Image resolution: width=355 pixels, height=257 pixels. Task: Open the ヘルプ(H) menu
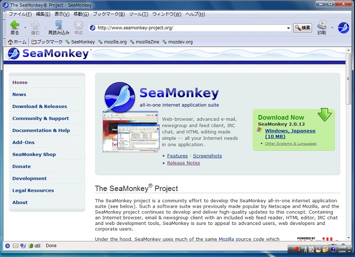[195, 14]
